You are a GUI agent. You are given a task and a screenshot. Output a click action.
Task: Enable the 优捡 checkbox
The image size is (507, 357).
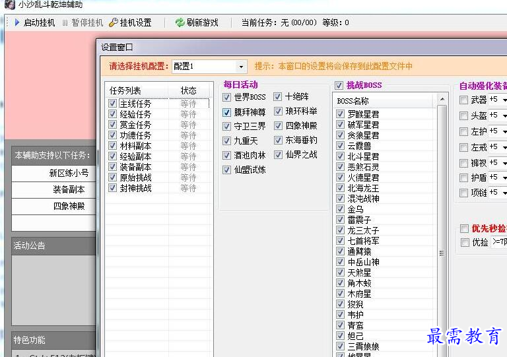[465, 242]
